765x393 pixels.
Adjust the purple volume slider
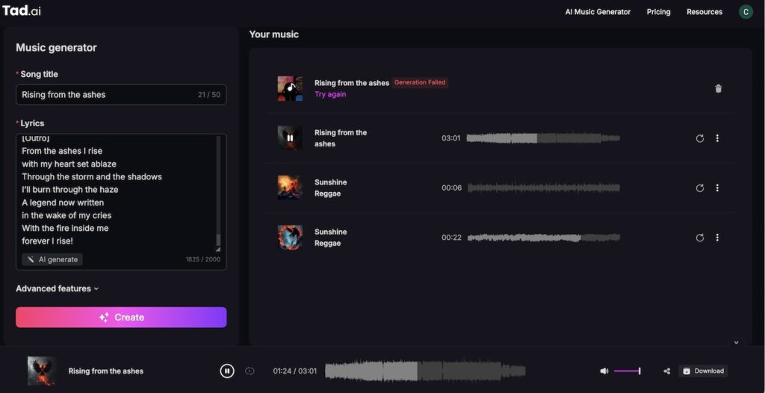[x=627, y=371]
